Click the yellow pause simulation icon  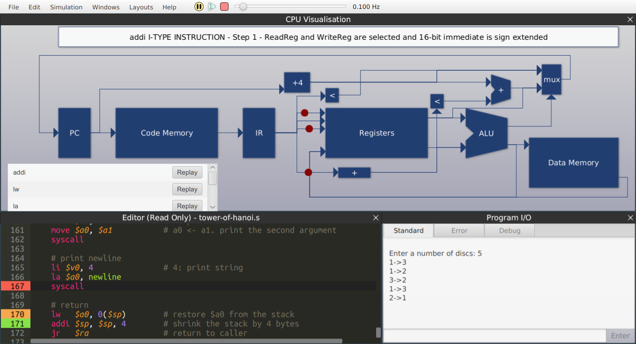click(x=199, y=7)
